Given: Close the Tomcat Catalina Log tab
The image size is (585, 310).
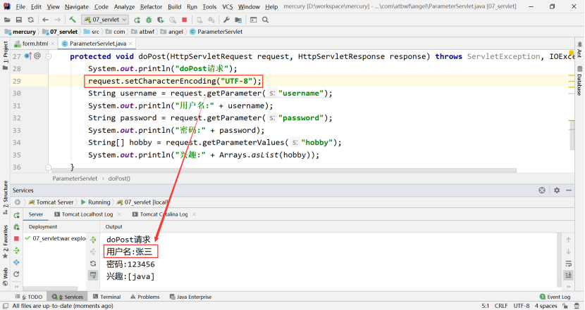Looking at the screenshot, I should (194, 214).
